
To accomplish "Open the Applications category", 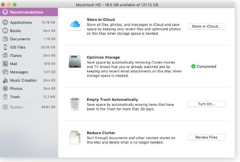I will [x=29, y=22].
